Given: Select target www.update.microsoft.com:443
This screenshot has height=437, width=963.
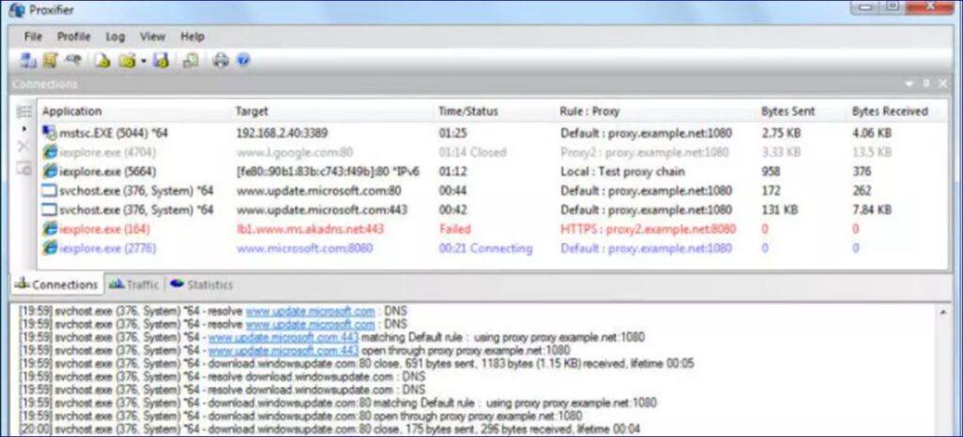Looking at the screenshot, I should coord(322,210).
